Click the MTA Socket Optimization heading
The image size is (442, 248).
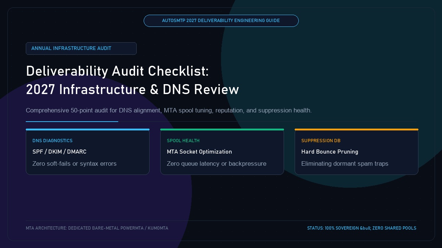199,152
